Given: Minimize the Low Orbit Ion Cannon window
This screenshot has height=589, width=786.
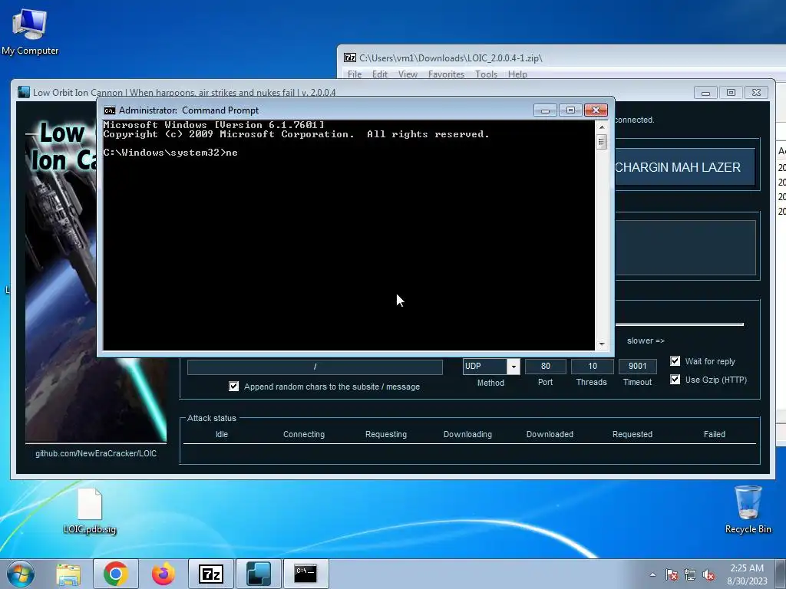Looking at the screenshot, I should (x=706, y=93).
